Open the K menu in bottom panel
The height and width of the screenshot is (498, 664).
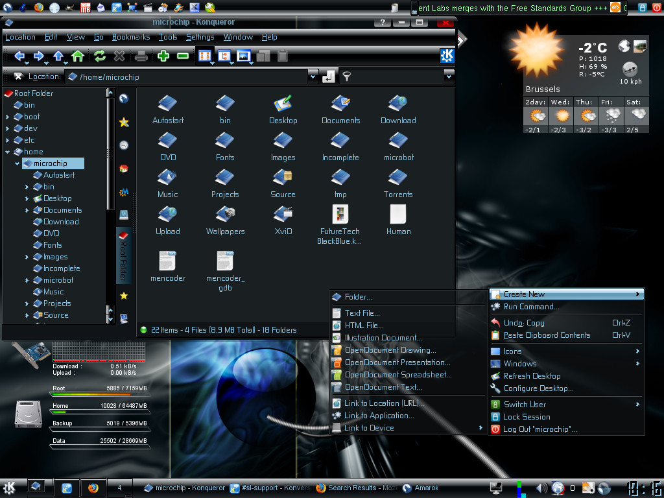[x=9, y=488]
